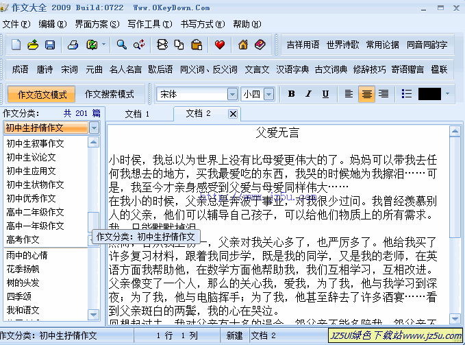Screen dimensions: 465x345
Task: Click the home icon in toolbar
Action: point(243,45)
